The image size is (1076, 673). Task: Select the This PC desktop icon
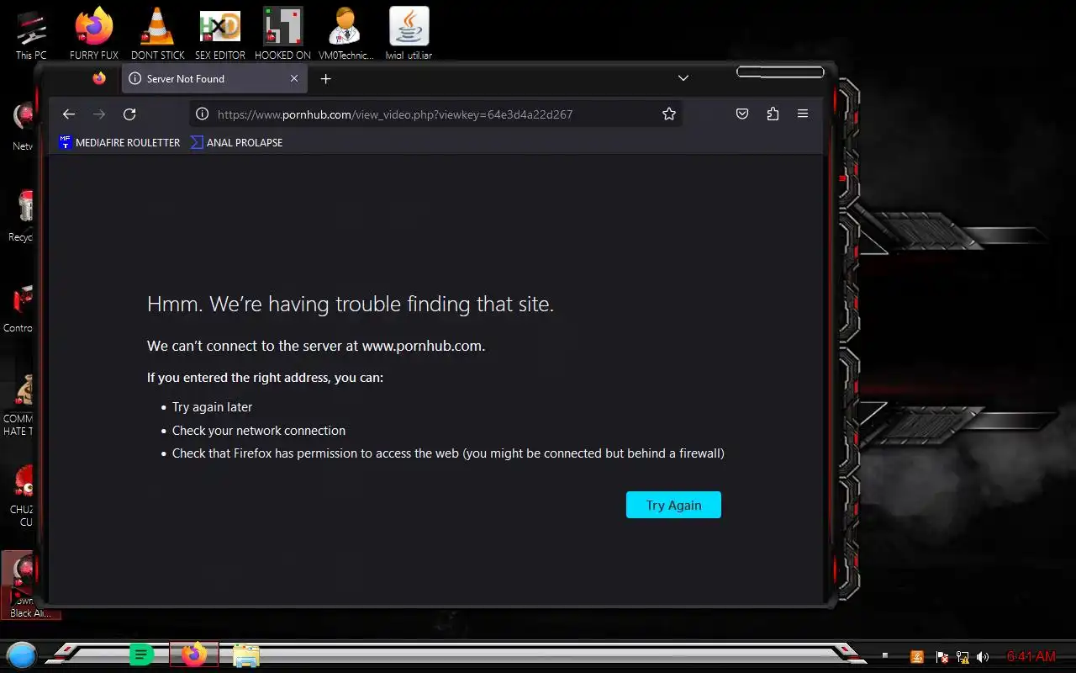(31, 34)
